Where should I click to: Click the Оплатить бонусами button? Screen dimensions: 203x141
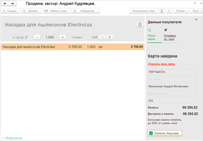(165, 133)
